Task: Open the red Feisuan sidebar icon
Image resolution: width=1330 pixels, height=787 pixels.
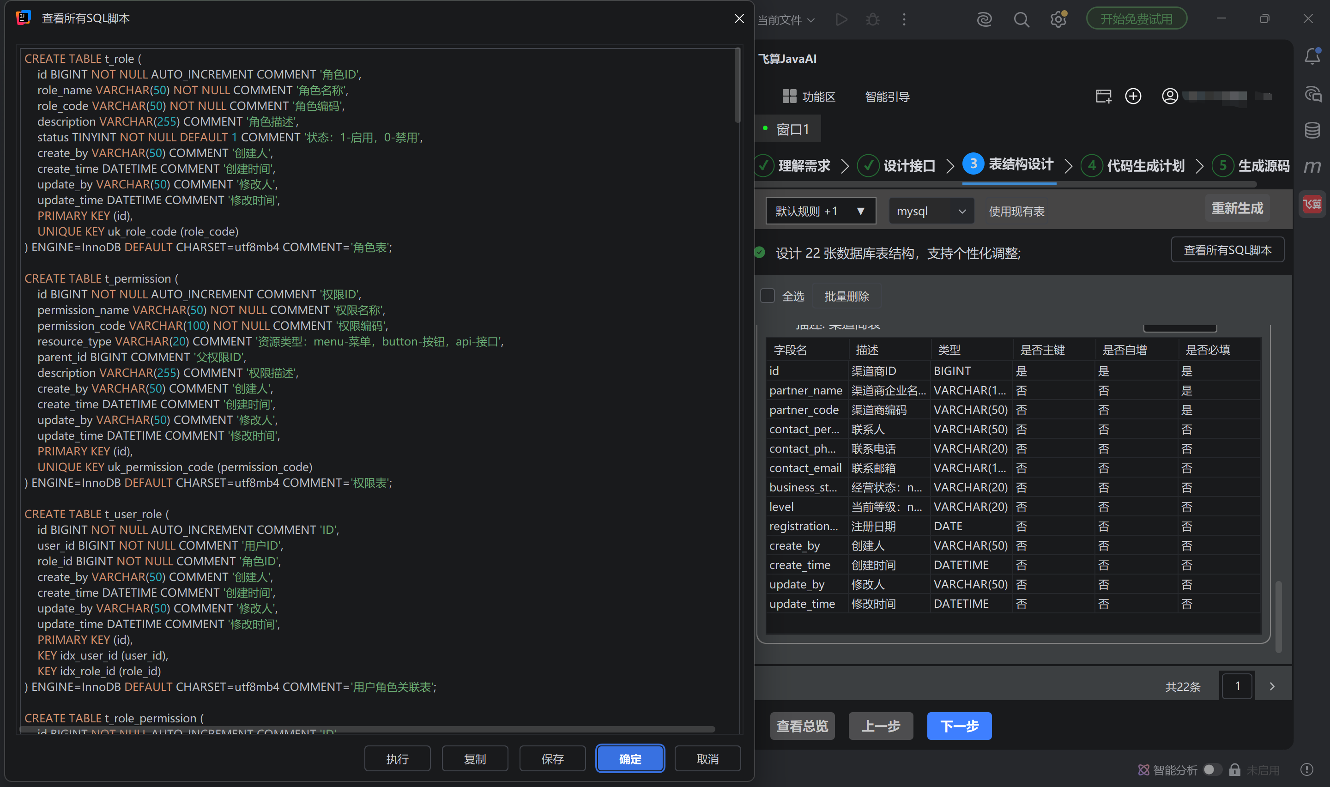Action: [1312, 204]
